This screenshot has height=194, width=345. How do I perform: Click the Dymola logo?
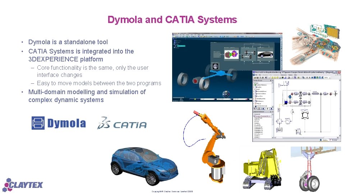(x=59, y=123)
